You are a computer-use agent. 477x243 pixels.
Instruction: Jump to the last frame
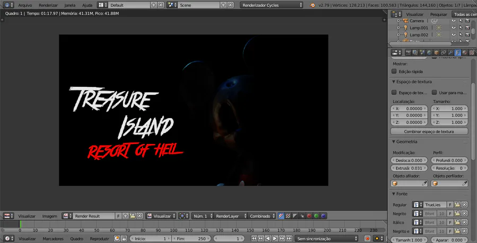[289, 238]
